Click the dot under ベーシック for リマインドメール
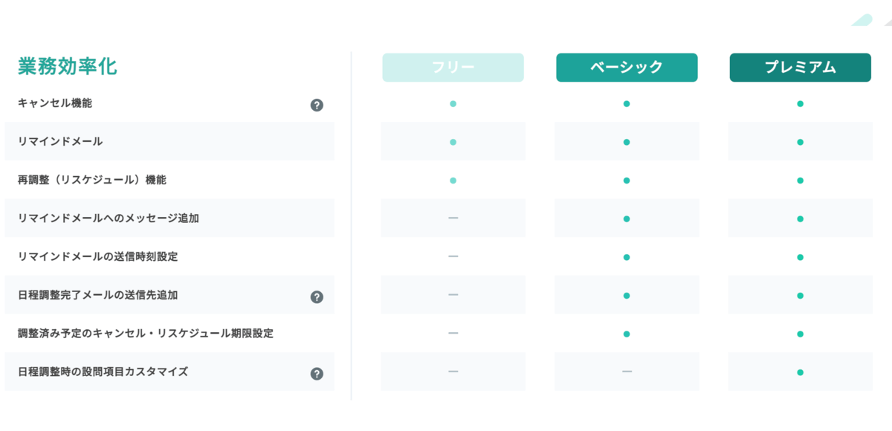 [627, 141]
